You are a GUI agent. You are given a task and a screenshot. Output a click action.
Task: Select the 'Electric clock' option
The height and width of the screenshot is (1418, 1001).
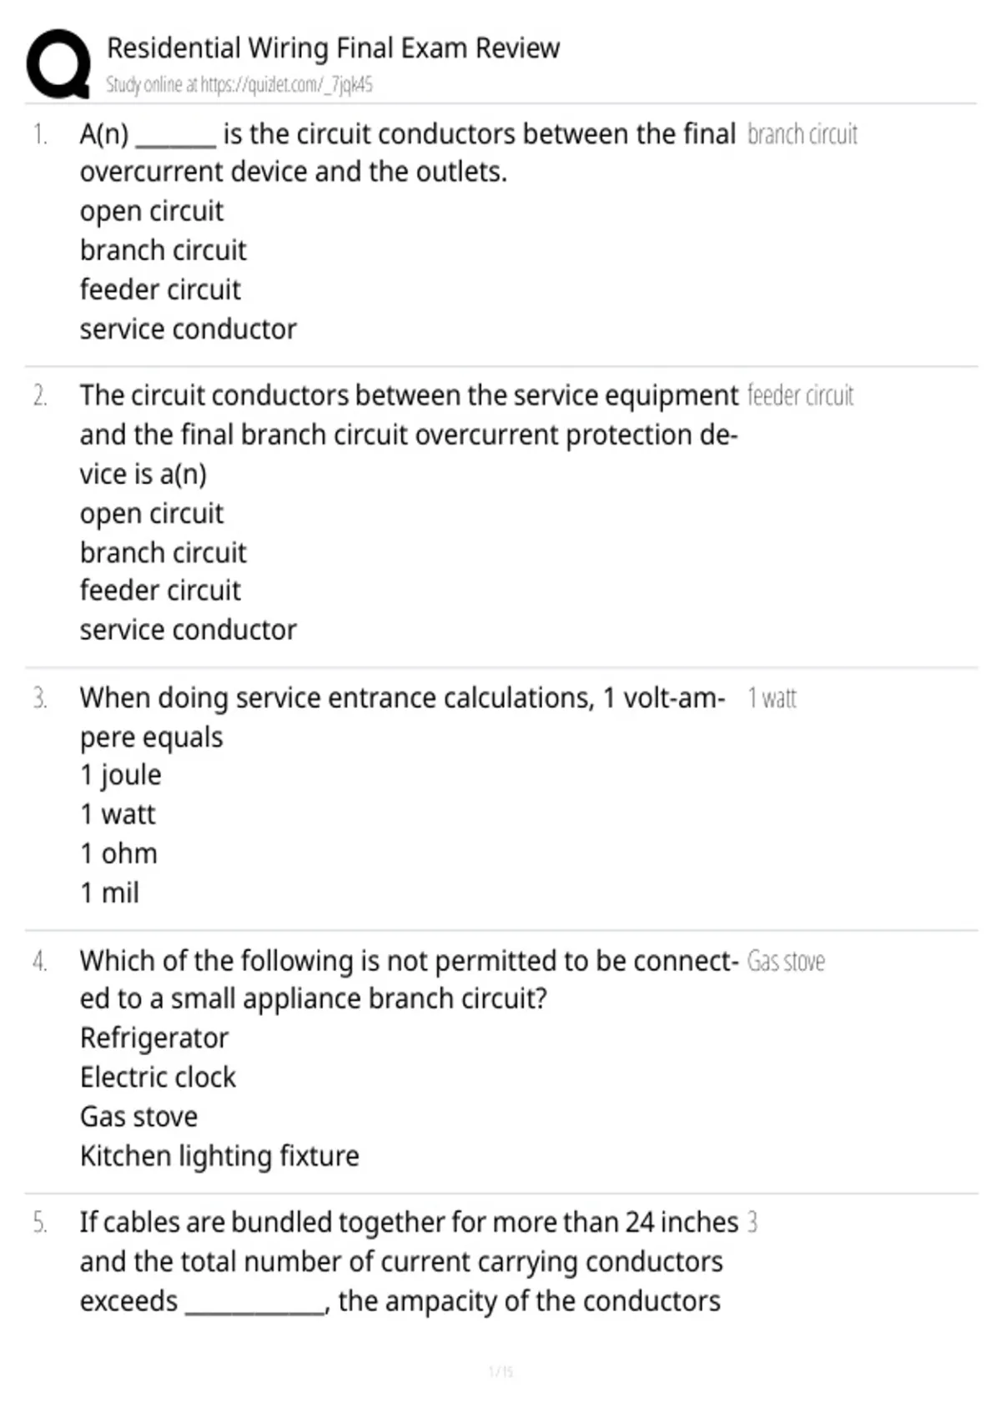point(158,1077)
